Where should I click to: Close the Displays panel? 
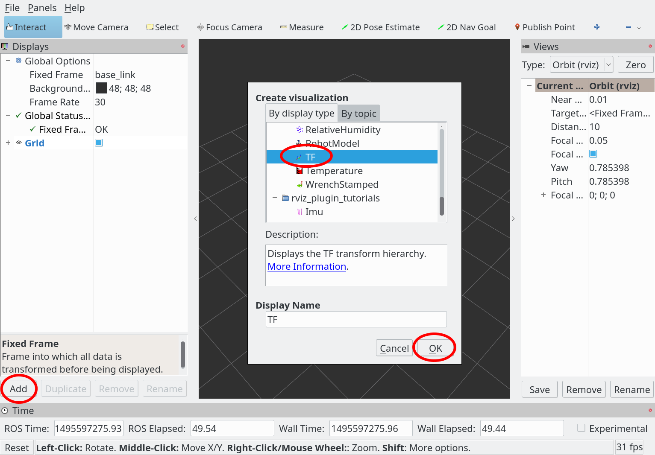click(183, 46)
